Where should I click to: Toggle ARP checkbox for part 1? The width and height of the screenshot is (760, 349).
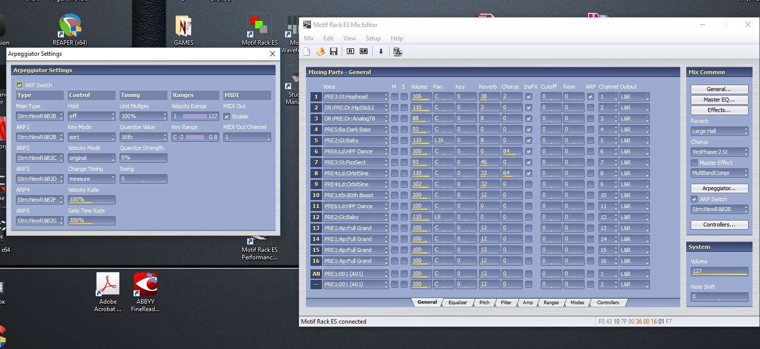591,97
